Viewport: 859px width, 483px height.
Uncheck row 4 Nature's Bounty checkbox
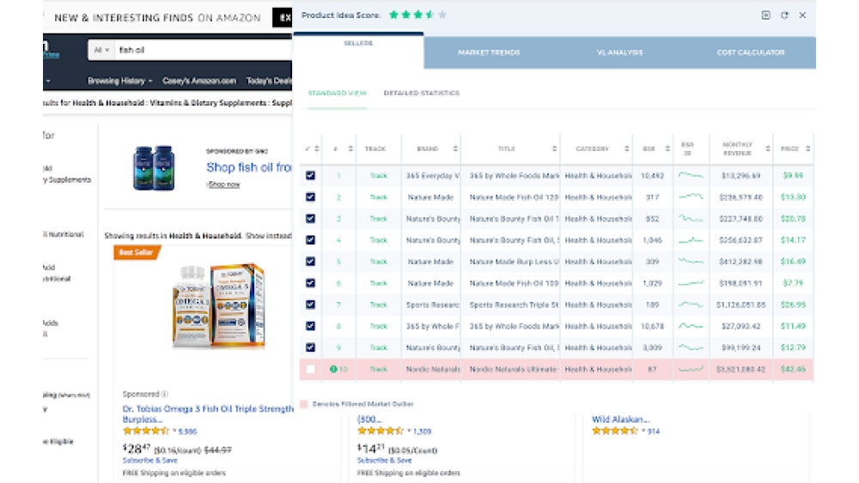(x=311, y=239)
